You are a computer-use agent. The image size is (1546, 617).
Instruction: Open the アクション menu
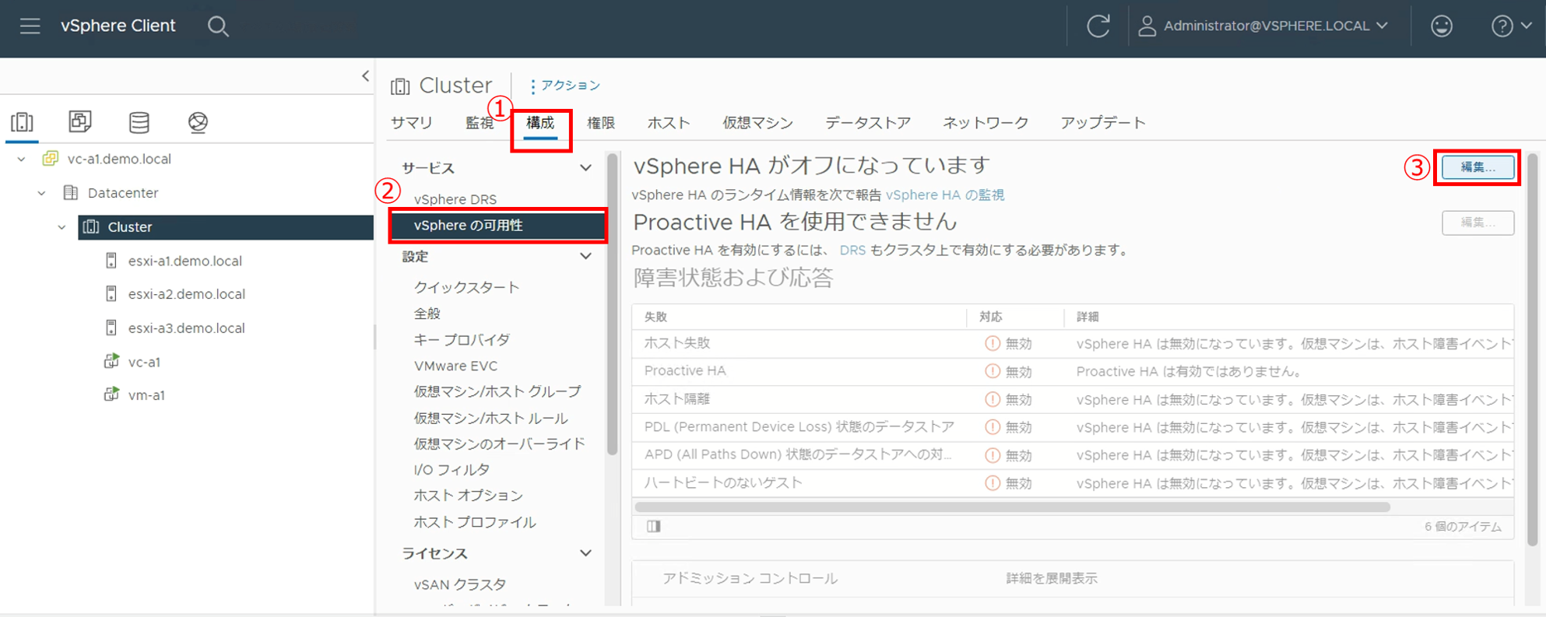(565, 86)
